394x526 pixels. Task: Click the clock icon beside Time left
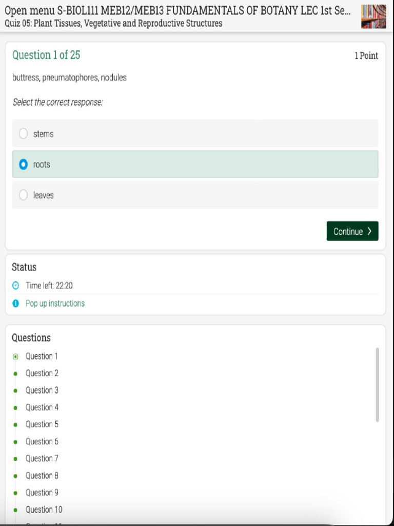pyautogui.click(x=16, y=286)
